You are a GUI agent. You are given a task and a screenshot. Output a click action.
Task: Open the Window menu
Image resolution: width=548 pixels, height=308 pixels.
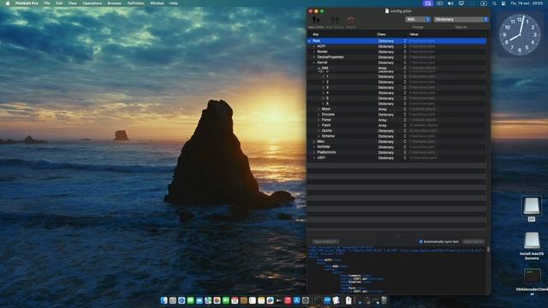tap(157, 3)
